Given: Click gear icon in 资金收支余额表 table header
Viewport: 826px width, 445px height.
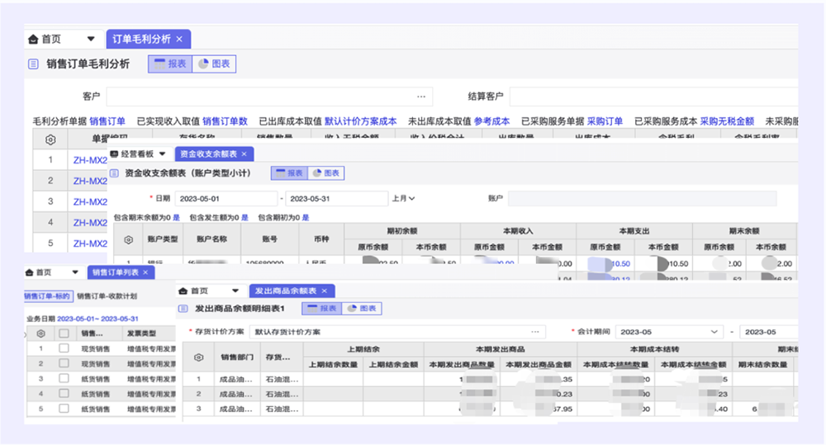Looking at the screenshot, I should tap(128, 240).
